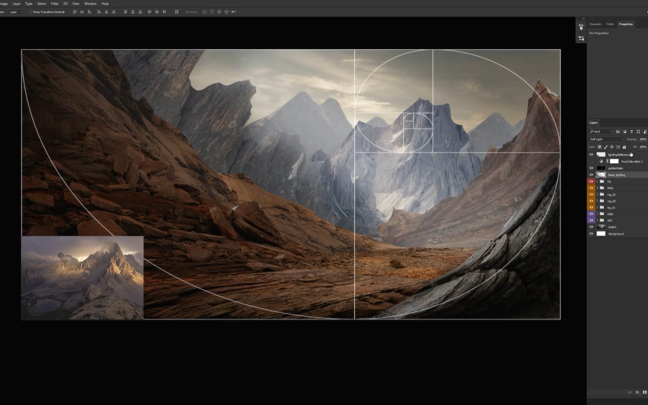The width and height of the screenshot is (648, 405).
Task: Click the Lock all icon in Layers panel
Action: point(624,147)
